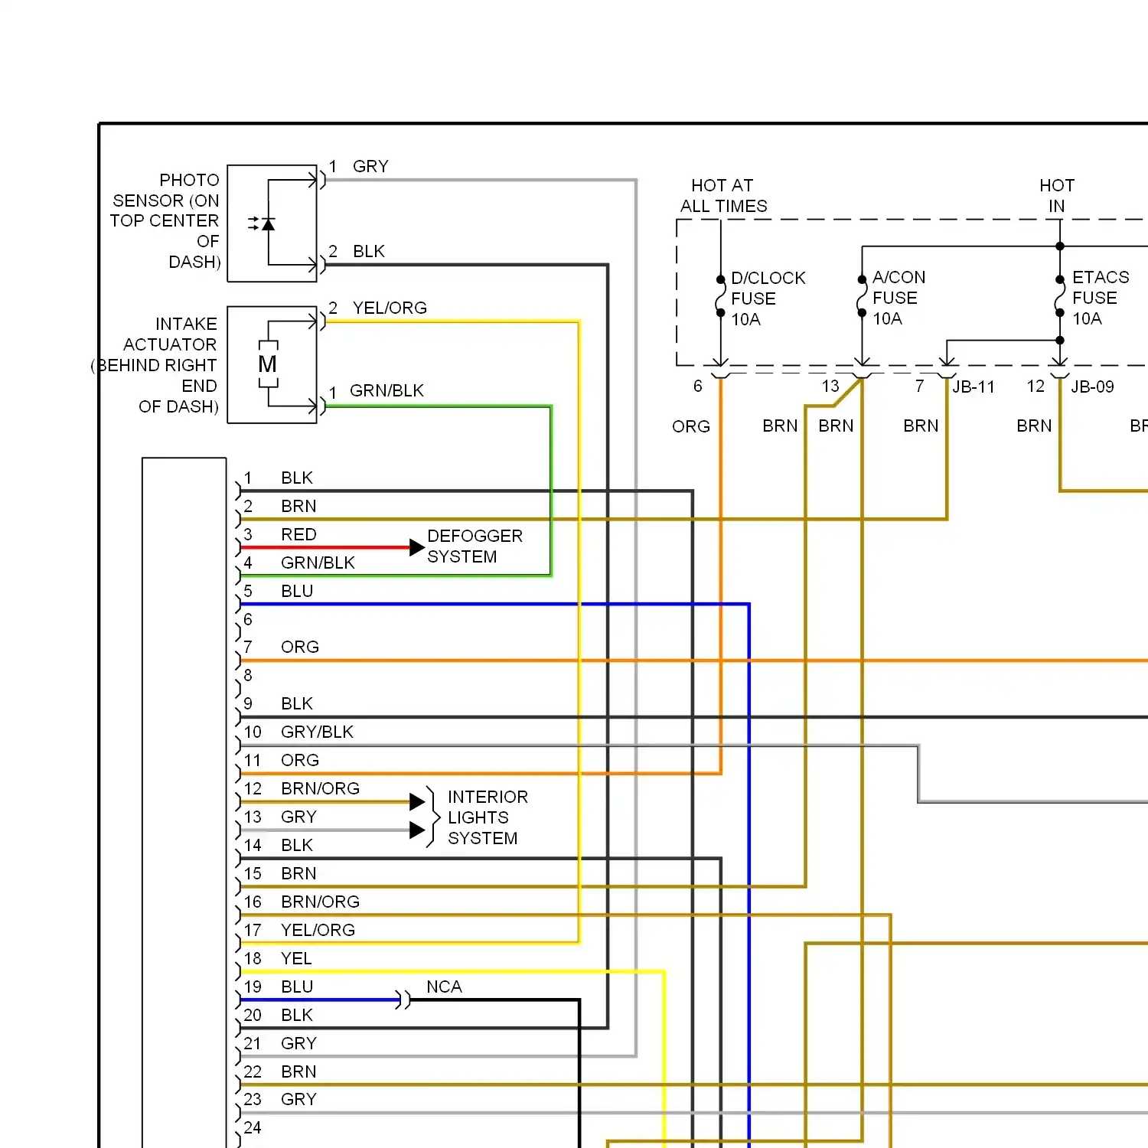Select the INTAKE ACTUATOR label
1148x1148 pixels.
[x=155, y=365]
